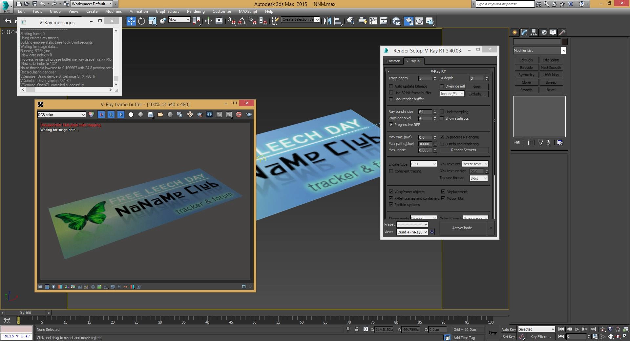Open reference coordinate View dropdown
Screen dimensions: 630x341
click(179, 20)
